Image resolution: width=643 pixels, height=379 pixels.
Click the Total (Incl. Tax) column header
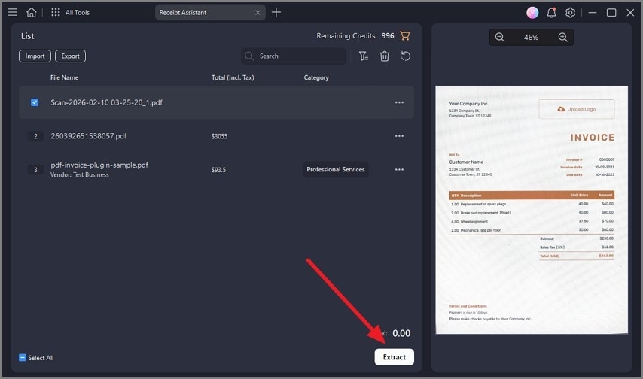233,77
